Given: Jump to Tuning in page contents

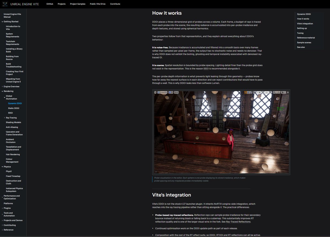Looking at the screenshot, I should 300,33.
